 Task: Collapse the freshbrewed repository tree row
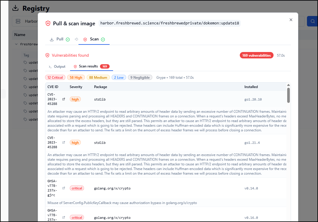(16, 44)
